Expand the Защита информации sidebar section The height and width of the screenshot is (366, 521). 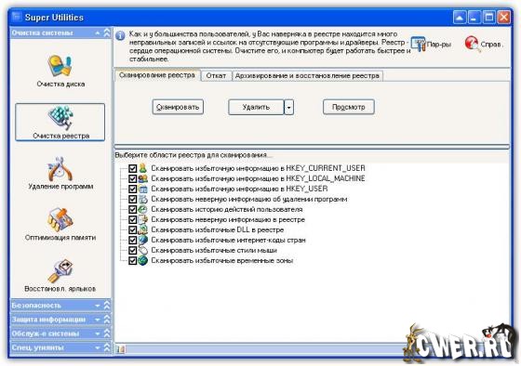[x=60, y=320]
